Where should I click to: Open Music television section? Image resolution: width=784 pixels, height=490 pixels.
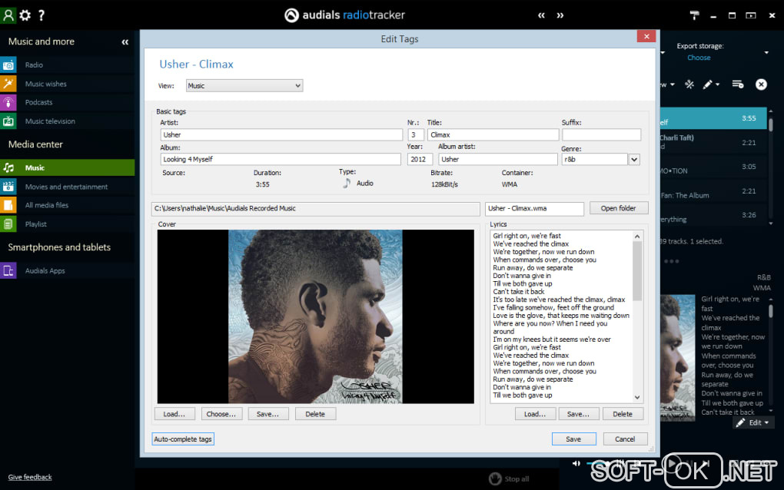(68, 121)
